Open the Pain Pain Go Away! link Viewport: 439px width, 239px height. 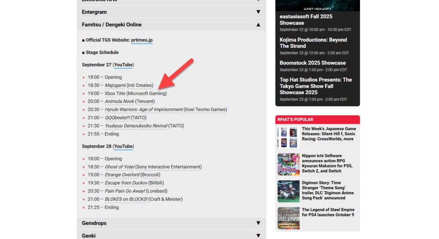125,191
